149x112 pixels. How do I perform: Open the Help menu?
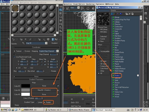[117, 4]
